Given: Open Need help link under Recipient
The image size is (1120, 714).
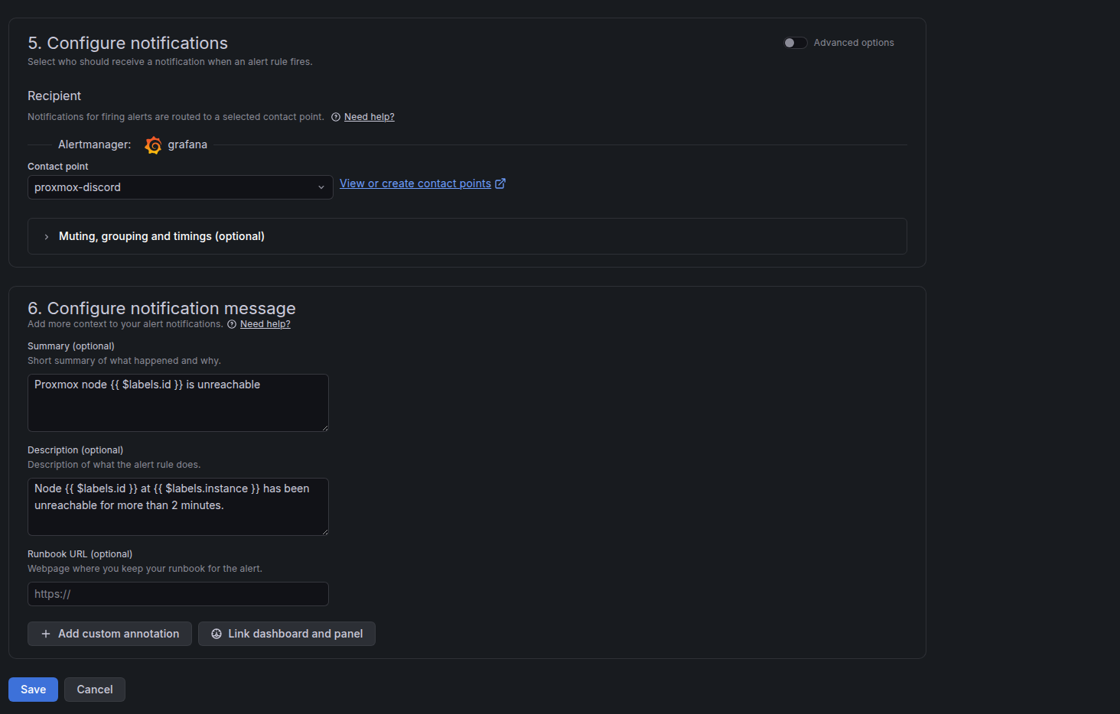Looking at the screenshot, I should pos(370,117).
